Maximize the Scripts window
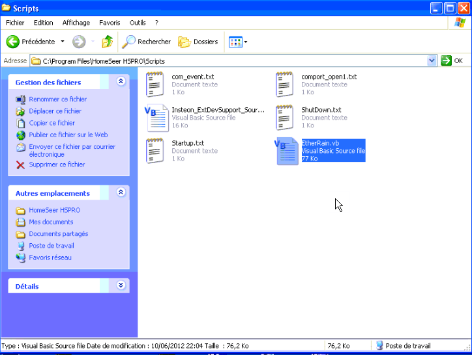Viewport: 472px width, 355px height. coord(450,8)
